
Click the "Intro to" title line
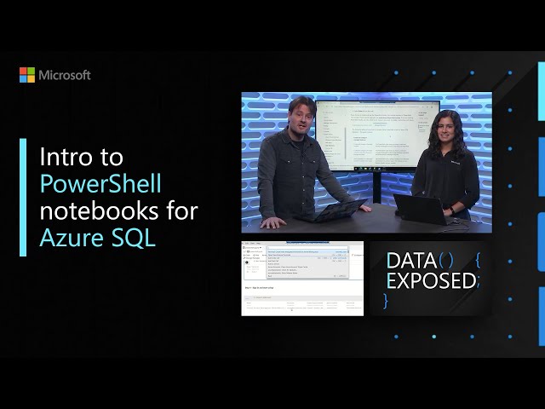[82, 157]
